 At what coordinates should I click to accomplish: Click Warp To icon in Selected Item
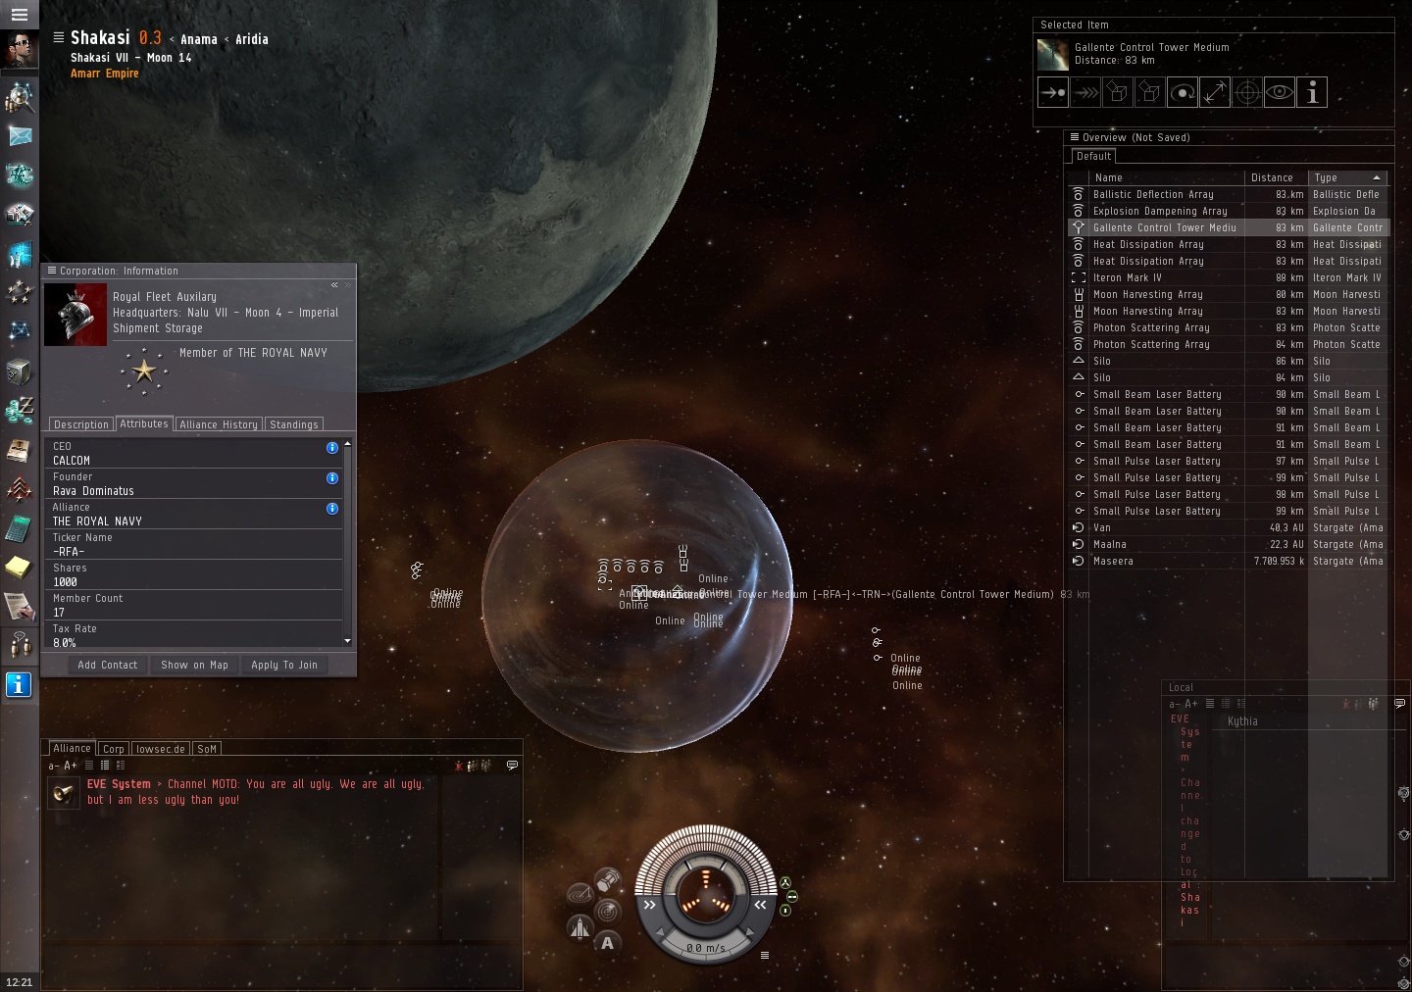pos(1085,93)
